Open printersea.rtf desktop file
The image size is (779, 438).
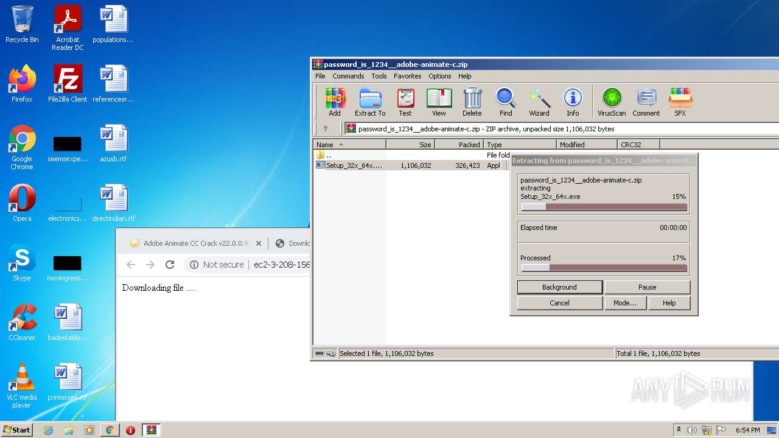coord(68,382)
